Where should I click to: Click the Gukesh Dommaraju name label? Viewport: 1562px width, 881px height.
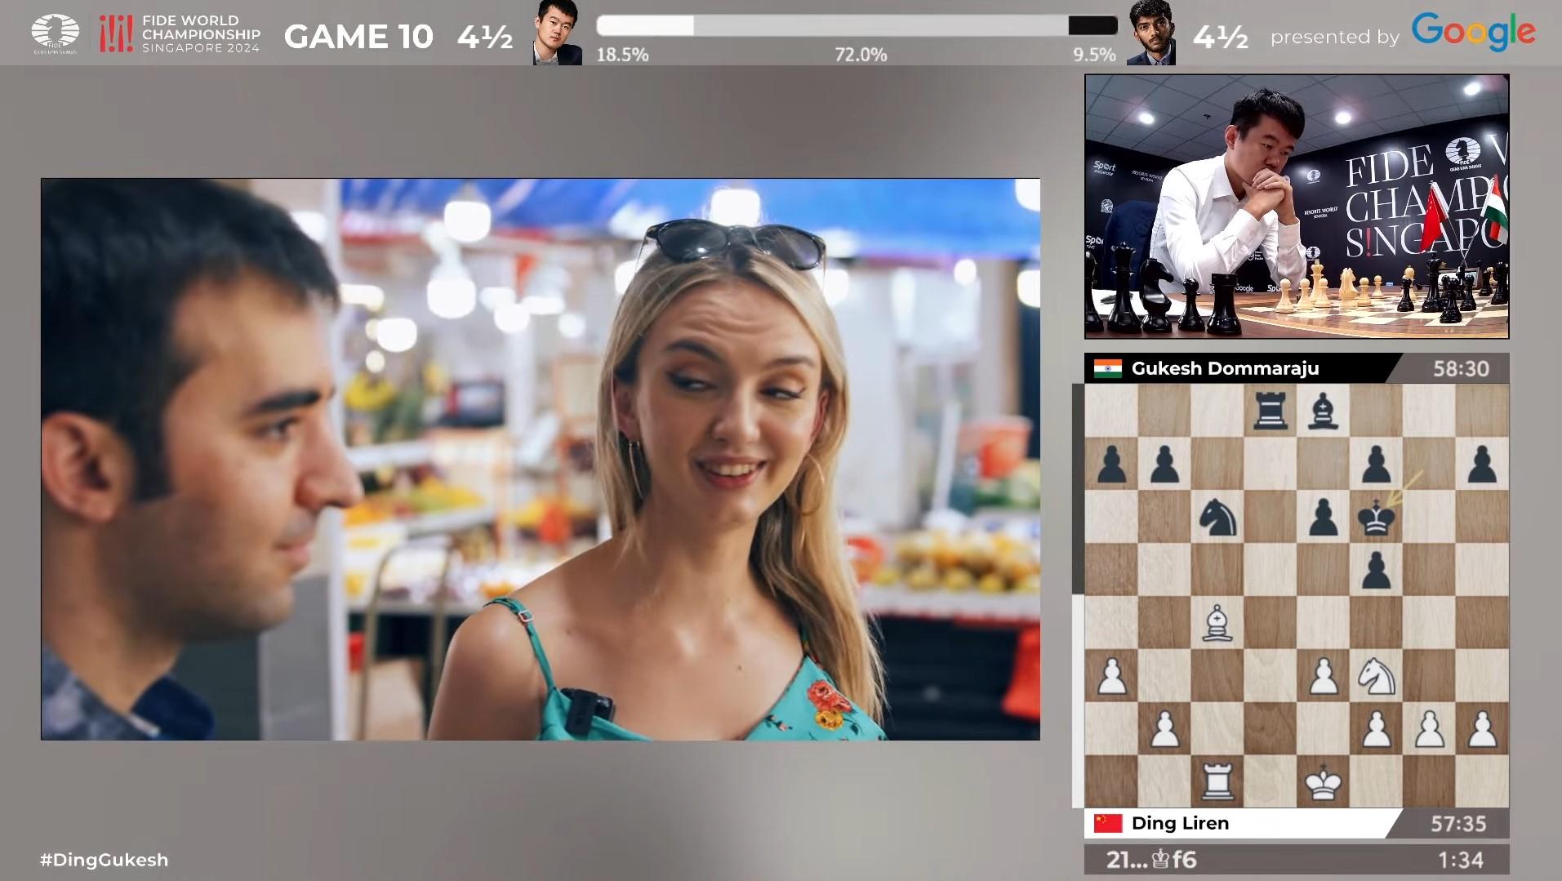click(x=1225, y=368)
